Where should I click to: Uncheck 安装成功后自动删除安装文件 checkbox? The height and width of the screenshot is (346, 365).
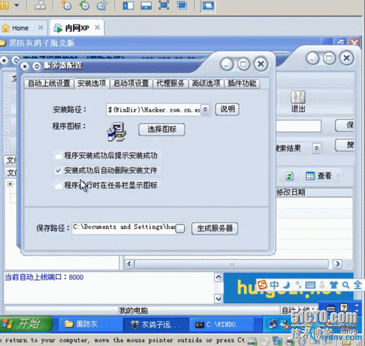pos(58,171)
